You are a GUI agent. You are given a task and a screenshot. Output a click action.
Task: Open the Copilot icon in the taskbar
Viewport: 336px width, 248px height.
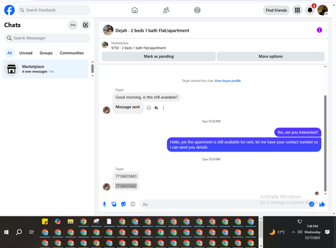click(58, 221)
